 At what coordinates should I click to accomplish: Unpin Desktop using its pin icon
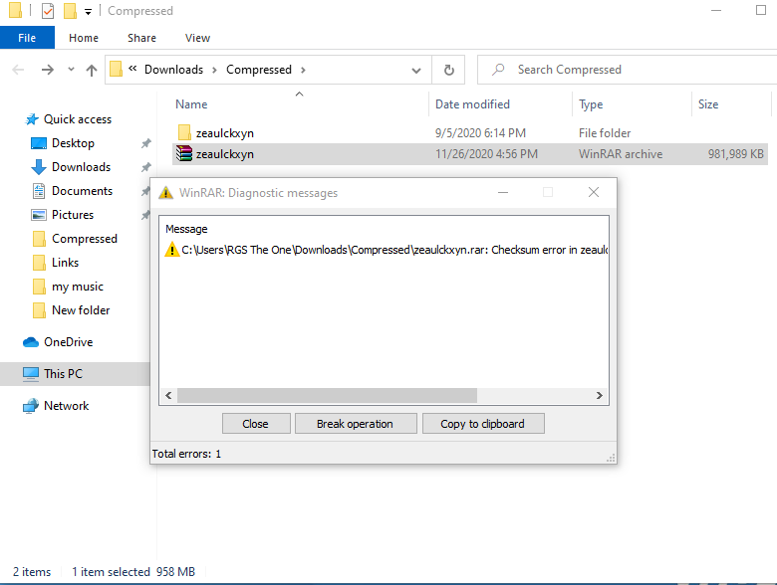(x=145, y=143)
